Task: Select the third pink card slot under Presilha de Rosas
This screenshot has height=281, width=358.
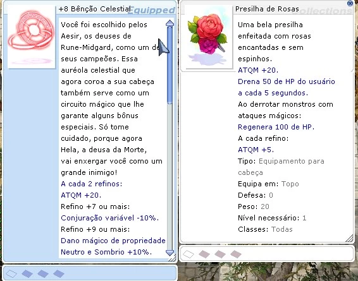Action: click(220, 254)
